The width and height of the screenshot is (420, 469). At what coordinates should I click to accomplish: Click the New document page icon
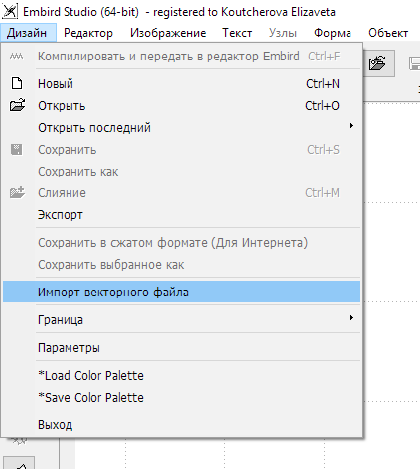tap(17, 83)
